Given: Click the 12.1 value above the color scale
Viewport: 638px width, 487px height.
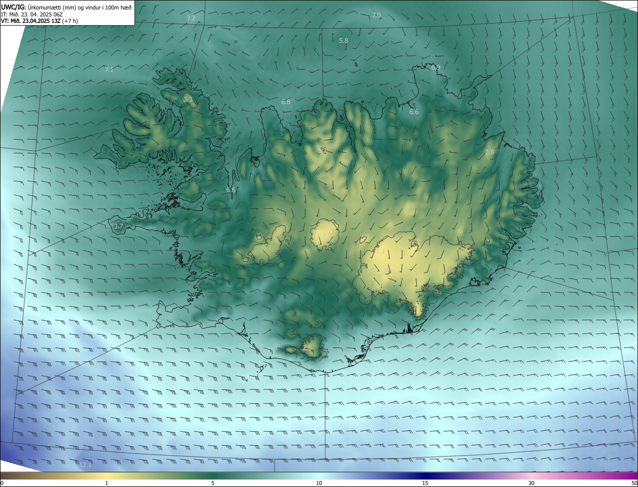Looking at the screenshot, I should coord(86,465).
